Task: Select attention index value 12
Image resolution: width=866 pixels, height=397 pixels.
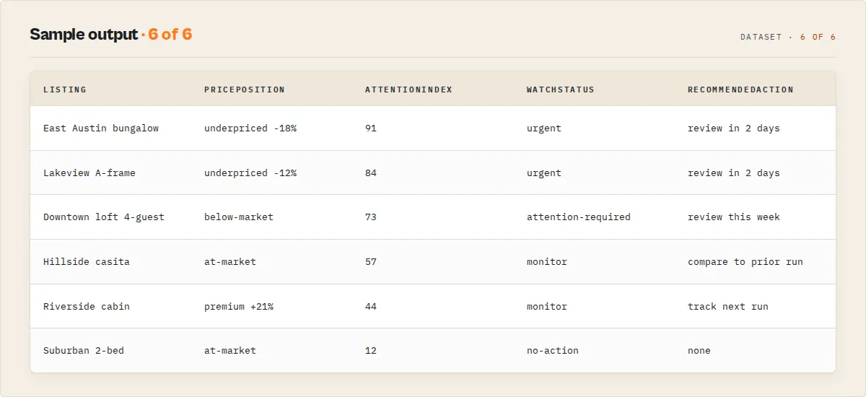Action: tap(371, 351)
